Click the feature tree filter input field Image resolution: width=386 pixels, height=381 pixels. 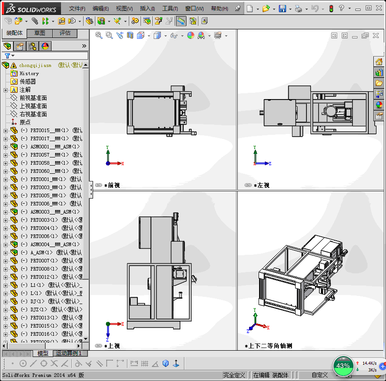click(50, 56)
